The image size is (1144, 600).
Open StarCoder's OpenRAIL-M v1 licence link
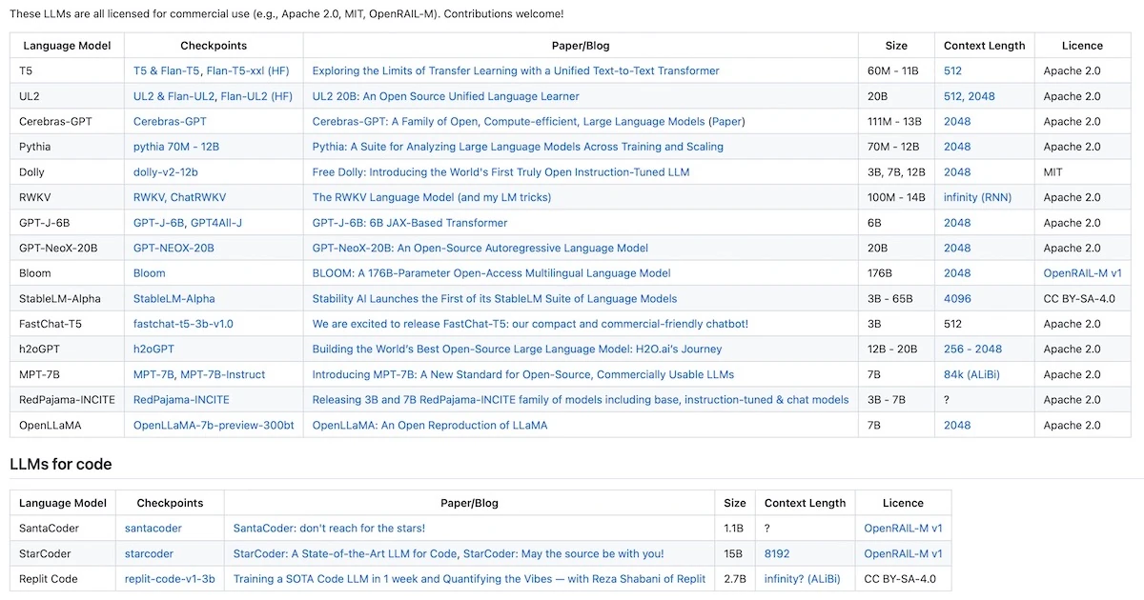pos(903,553)
